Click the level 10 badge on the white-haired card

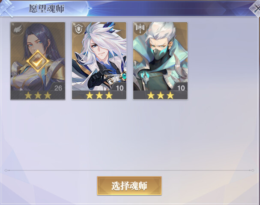click(120, 88)
